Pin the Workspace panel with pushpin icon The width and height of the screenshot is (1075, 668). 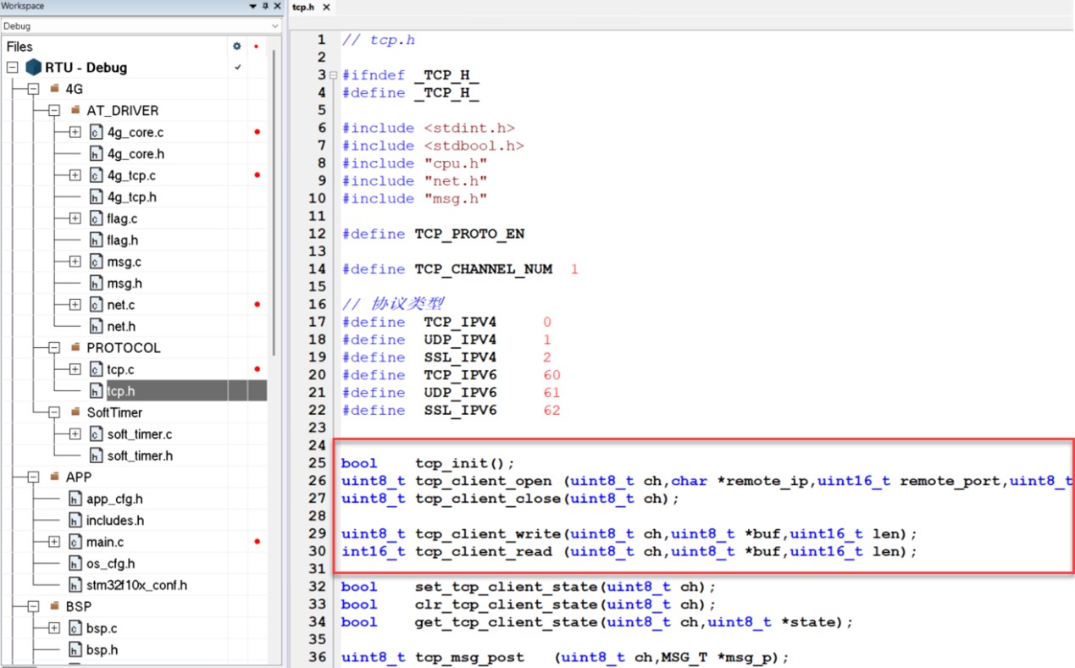(265, 7)
